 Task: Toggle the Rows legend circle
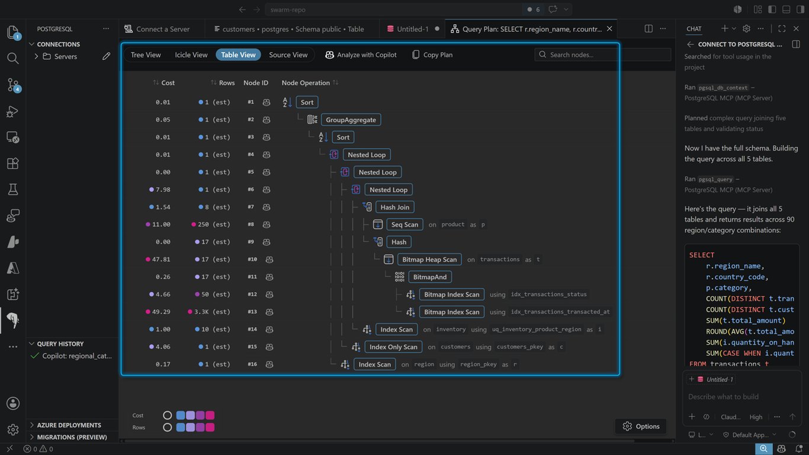pos(168,427)
